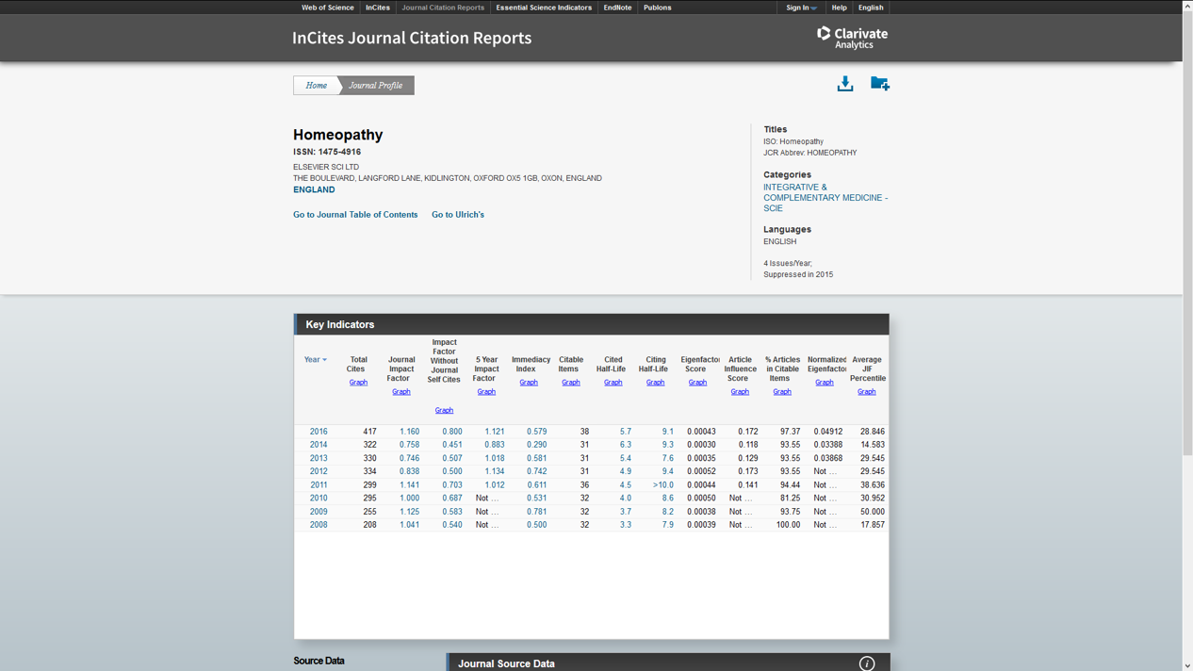Show the Total Cites graph
Viewport: 1193px width, 671px height.
pos(358,383)
